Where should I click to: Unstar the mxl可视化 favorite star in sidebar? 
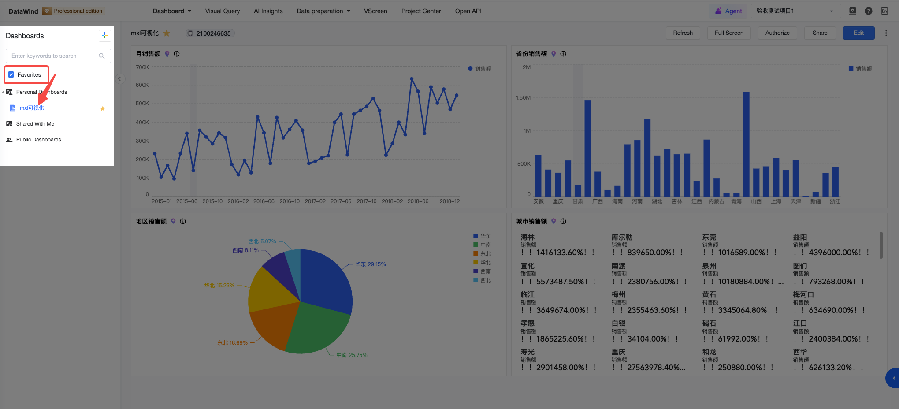pos(103,108)
